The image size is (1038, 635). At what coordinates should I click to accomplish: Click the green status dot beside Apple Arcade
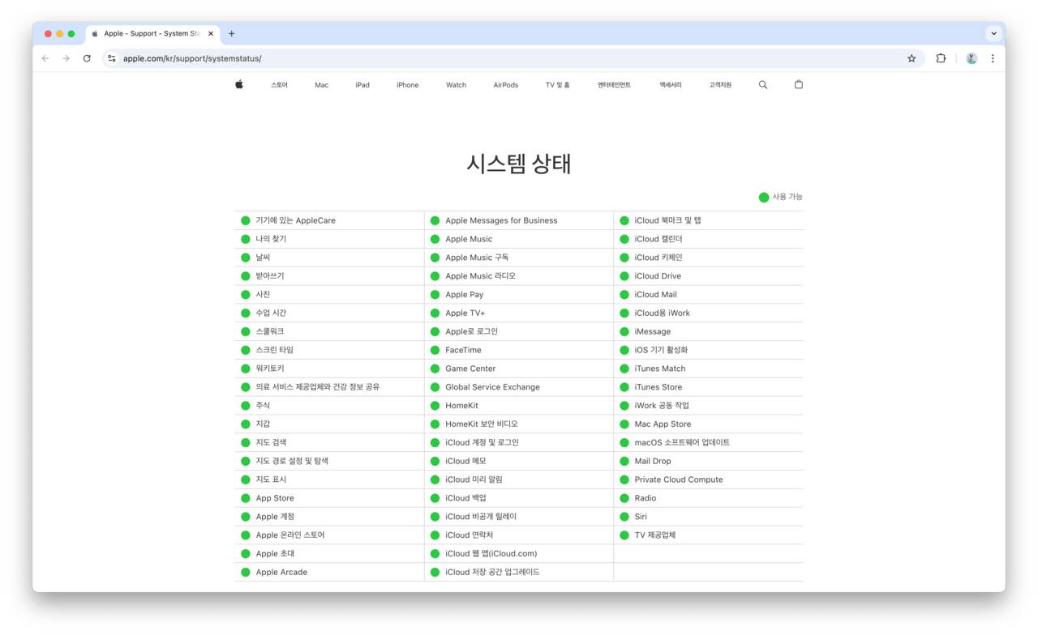click(x=246, y=573)
